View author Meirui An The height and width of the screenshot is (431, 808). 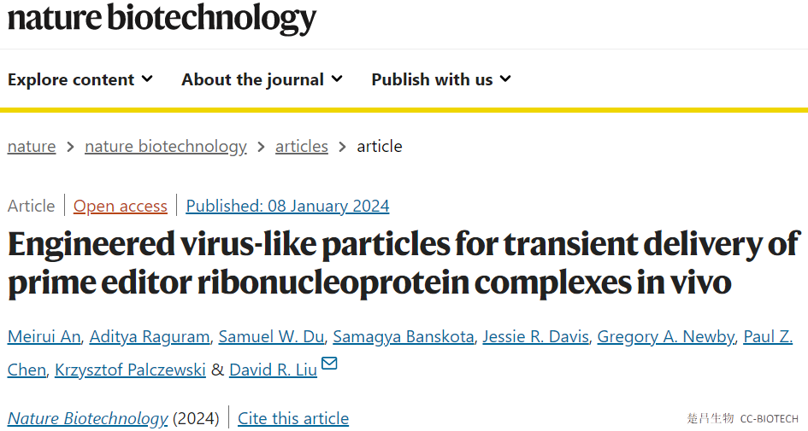coord(44,337)
